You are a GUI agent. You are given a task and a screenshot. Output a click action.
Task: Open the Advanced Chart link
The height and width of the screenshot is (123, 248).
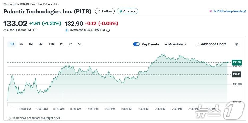(211, 44)
